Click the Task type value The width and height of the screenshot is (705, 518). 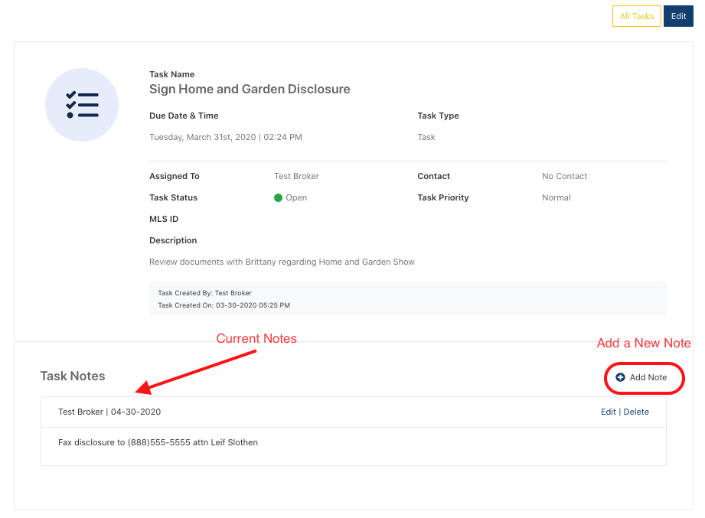click(x=426, y=137)
